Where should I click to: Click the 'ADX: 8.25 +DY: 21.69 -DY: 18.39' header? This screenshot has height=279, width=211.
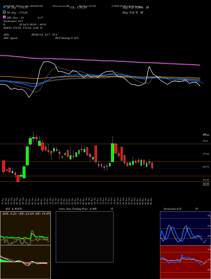click(26, 213)
